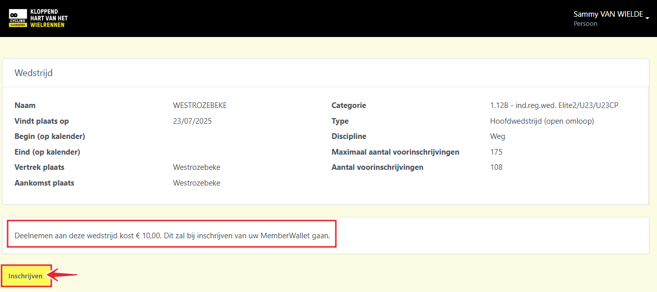Click the Inschrijven button
Screen dimensions: 657x292
tap(25, 276)
